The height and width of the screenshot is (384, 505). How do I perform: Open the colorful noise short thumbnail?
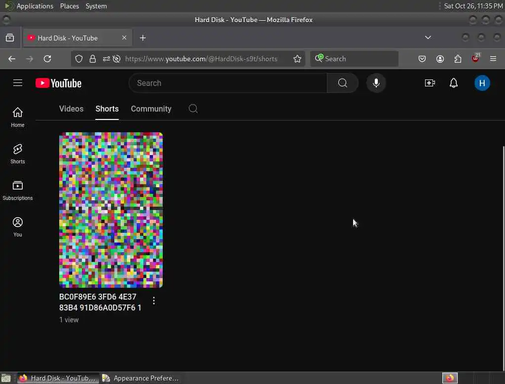pos(111,210)
